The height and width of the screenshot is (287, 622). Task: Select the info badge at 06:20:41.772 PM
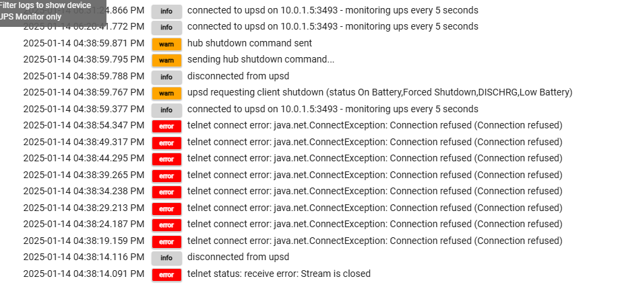(166, 28)
